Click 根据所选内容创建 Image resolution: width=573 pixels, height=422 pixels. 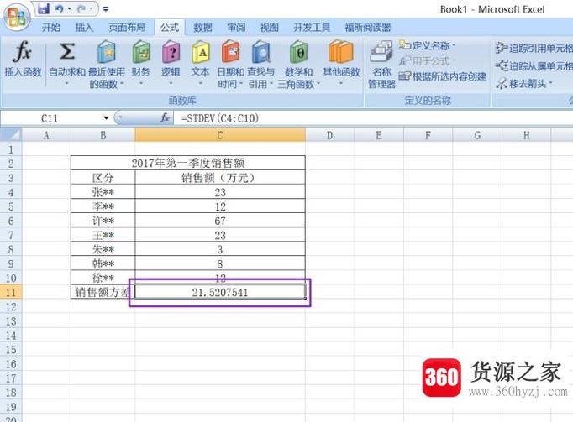click(442, 76)
